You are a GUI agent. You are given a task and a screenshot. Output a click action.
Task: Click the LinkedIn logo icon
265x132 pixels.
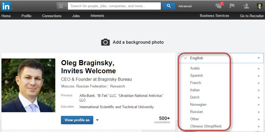6,6
